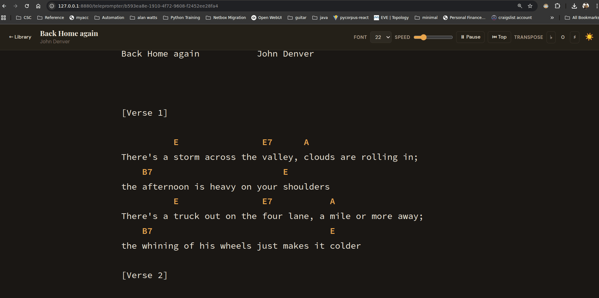The height and width of the screenshot is (298, 599).
Task: Open the browser downloads icon
Action: tap(574, 6)
